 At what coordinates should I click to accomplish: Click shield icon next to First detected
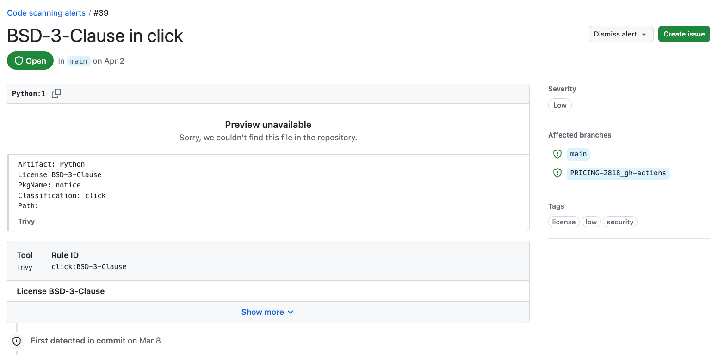coord(17,341)
